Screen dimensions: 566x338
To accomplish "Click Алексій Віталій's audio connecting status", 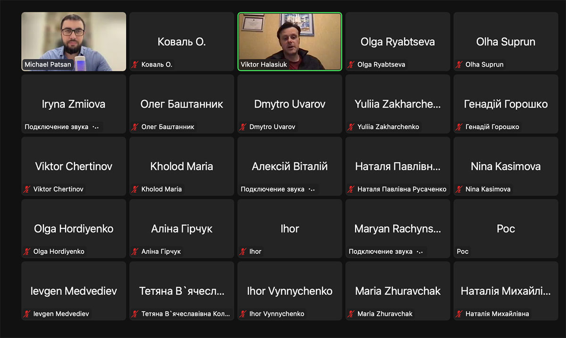I will point(278,189).
